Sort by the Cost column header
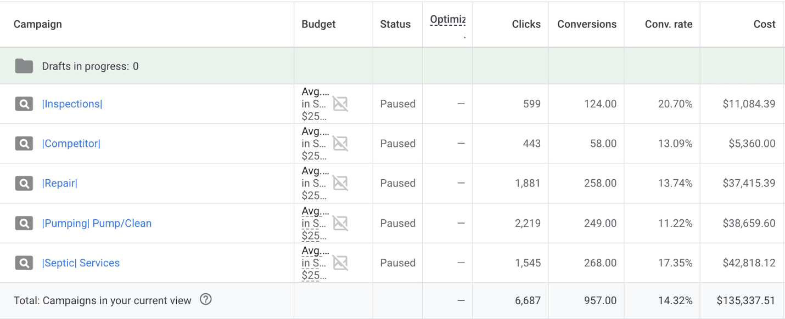 tap(764, 24)
